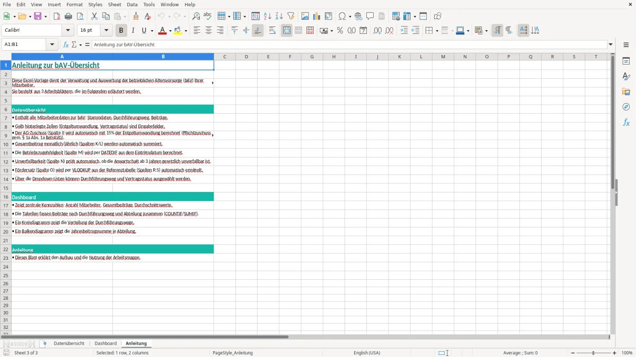Click the Clone Formatting paintbrush icon
Viewport: 636px width, 357px height.
(x=136, y=16)
